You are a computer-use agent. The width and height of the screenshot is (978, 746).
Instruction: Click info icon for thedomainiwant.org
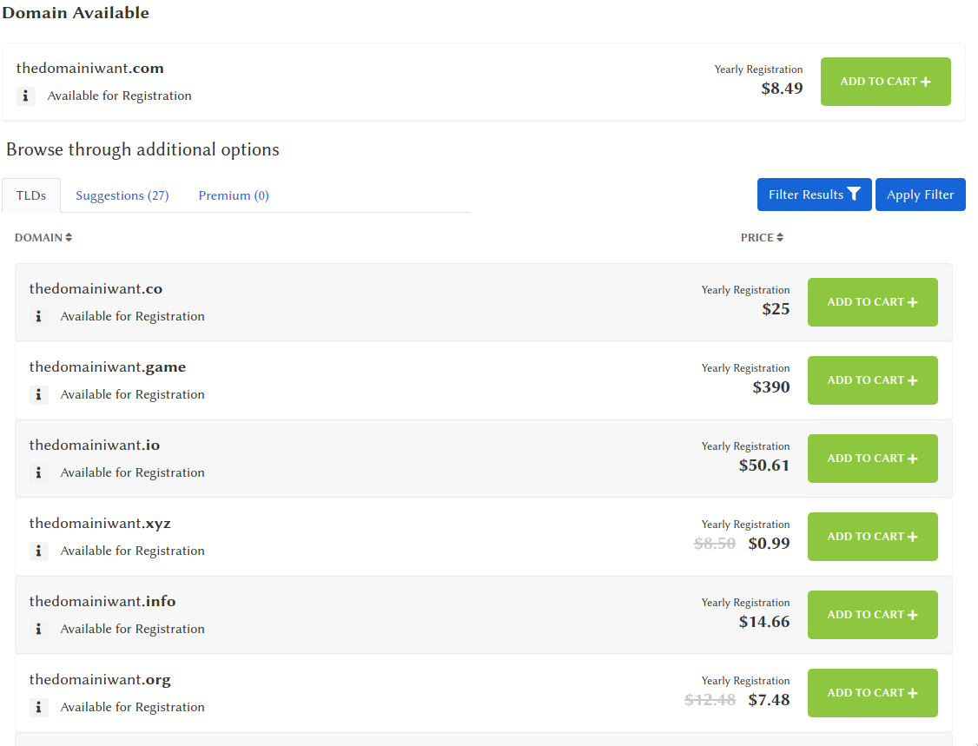pyautogui.click(x=39, y=707)
